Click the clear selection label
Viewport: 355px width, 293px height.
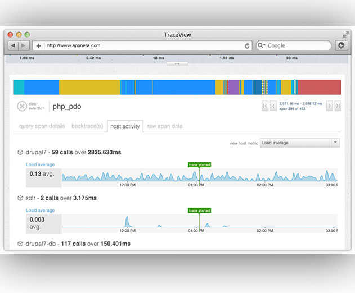click(x=37, y=106)
